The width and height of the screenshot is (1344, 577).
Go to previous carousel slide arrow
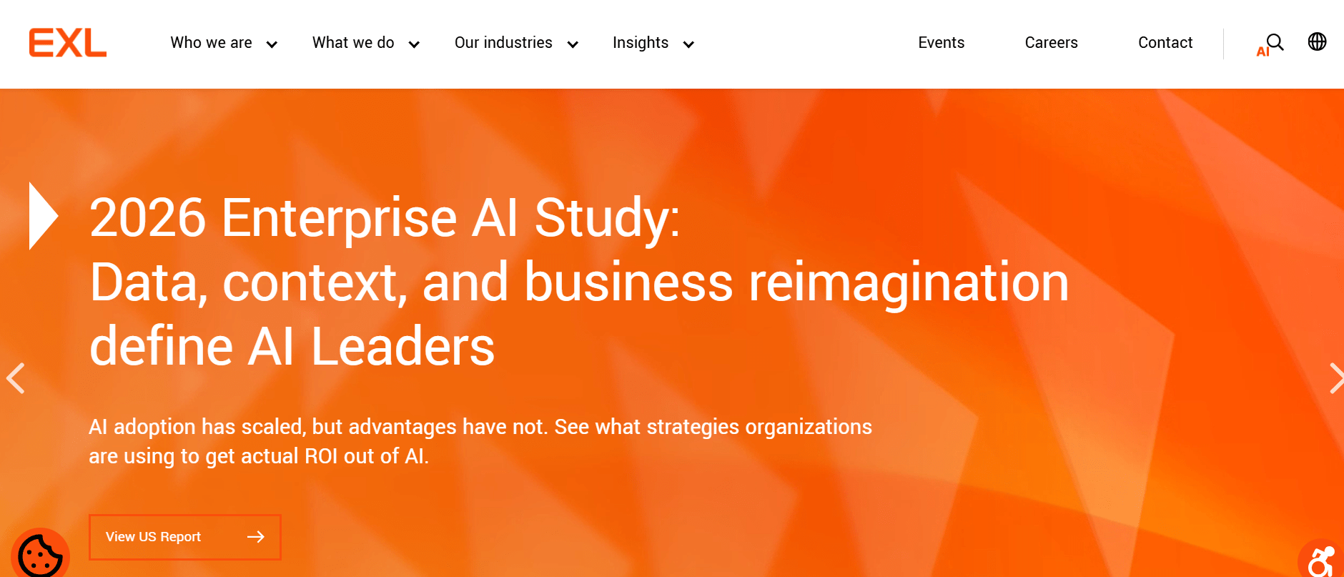16,378
